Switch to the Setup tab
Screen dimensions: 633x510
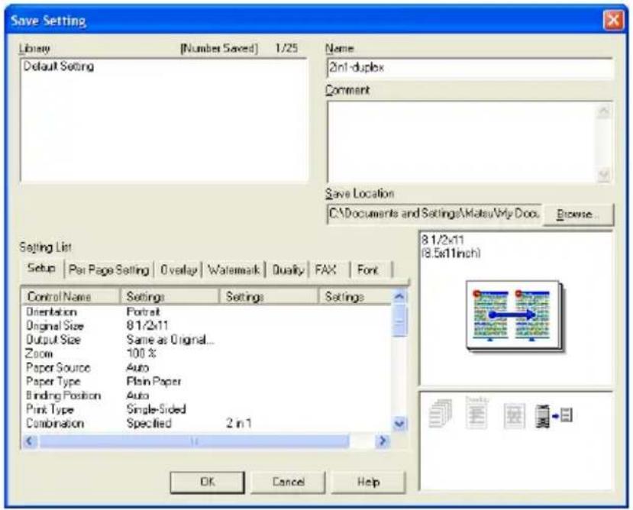[41, 268]
